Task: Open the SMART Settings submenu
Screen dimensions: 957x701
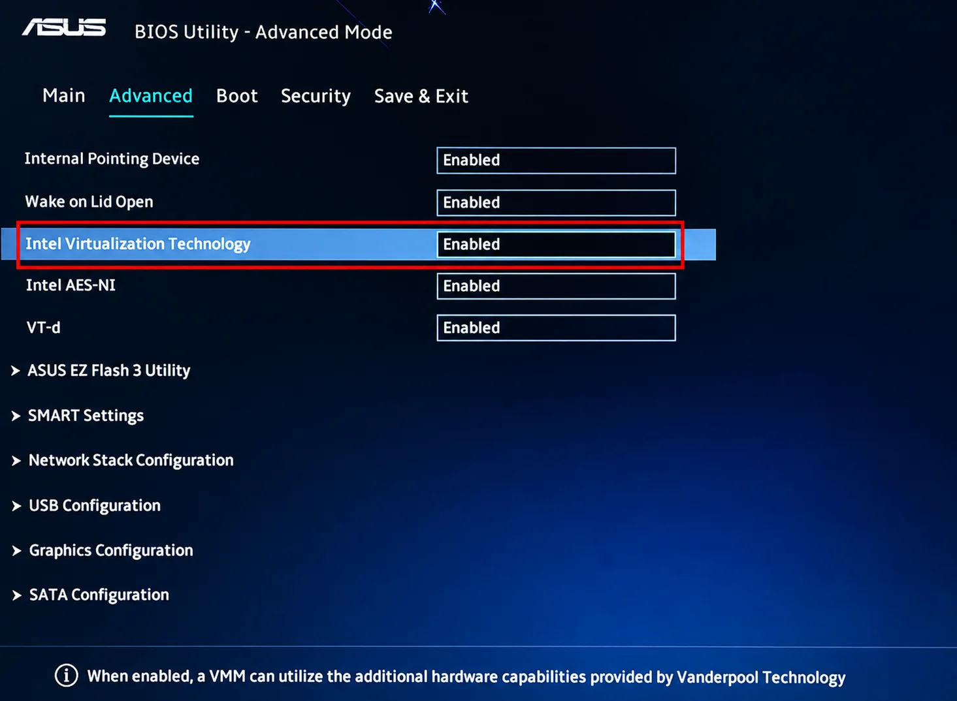Action: pyautogui.click(x=86, y=416)
